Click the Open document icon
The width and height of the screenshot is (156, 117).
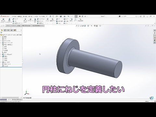[x=57, y=16]
